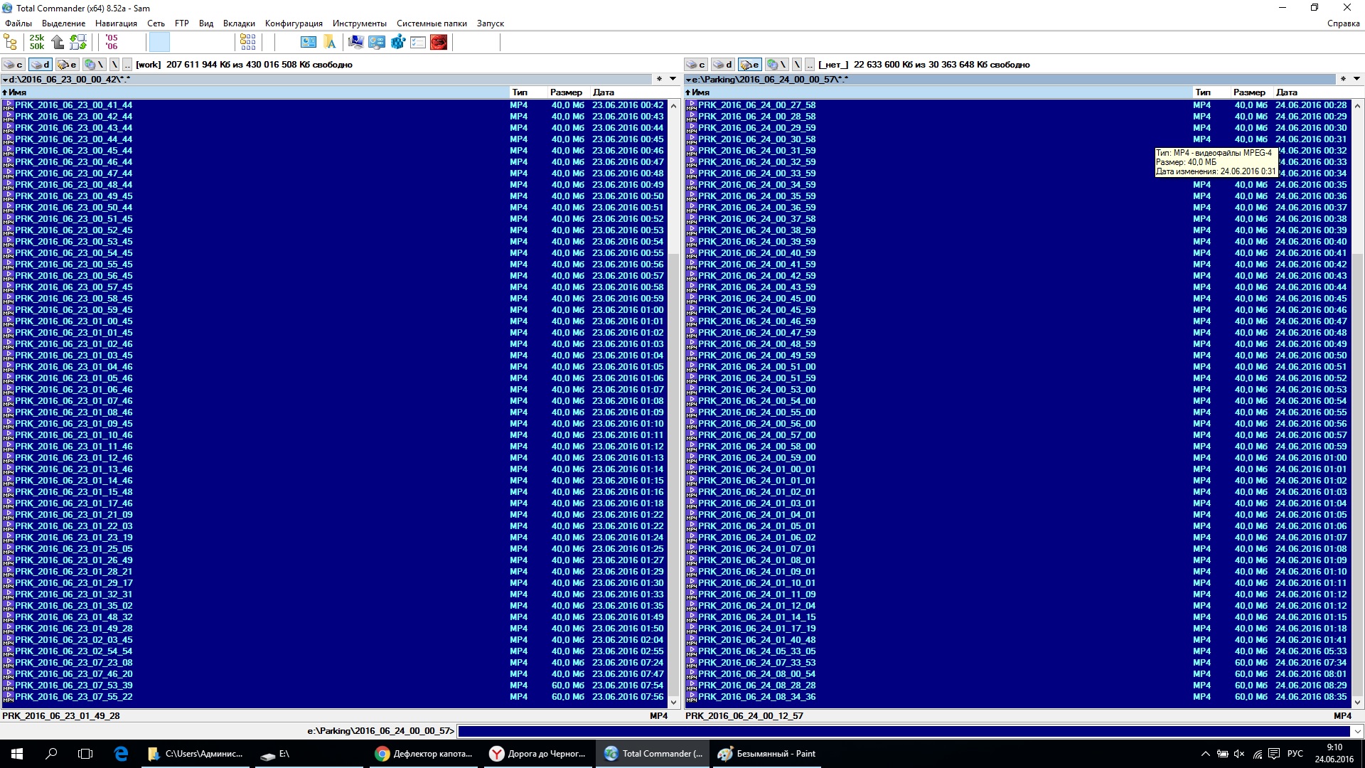
Task: Expand the command line history dropdown
Action: 1357,731
